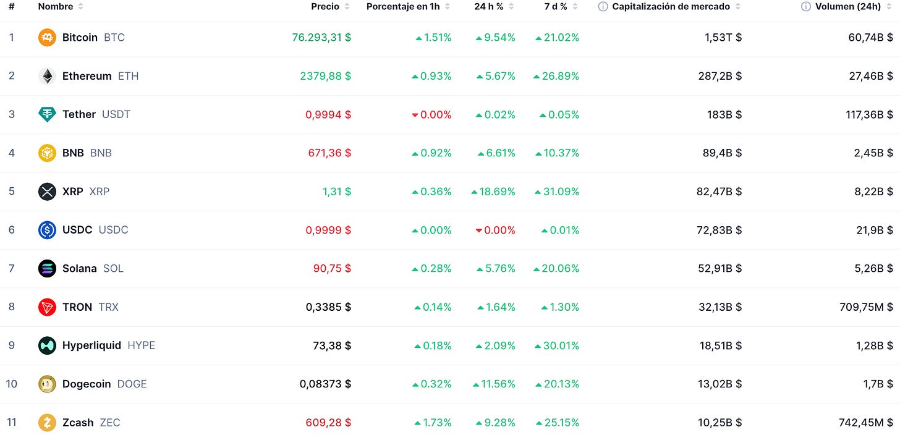
Task: Open the Tether USDT logo icon
Action: pyautogui.click(x=47, y=114)
